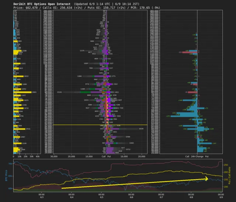Screen dimensions: 236x202
Task: Click the put OI value '6437'
Action: [x=120, y=100]
